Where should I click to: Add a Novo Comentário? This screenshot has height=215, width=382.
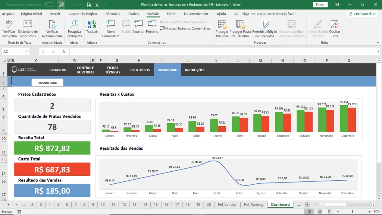click(110, 29)
